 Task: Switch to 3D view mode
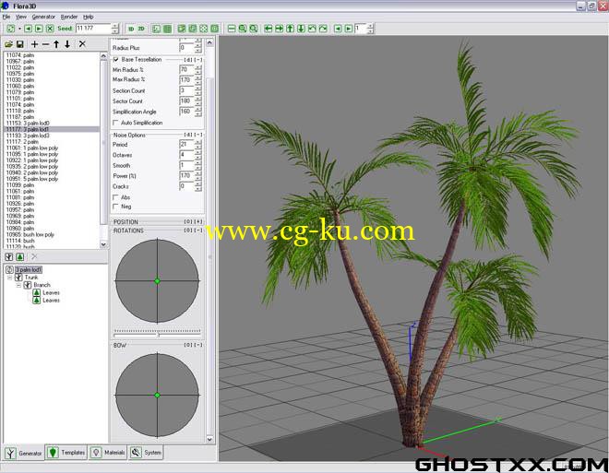click(x=131, y=29)
